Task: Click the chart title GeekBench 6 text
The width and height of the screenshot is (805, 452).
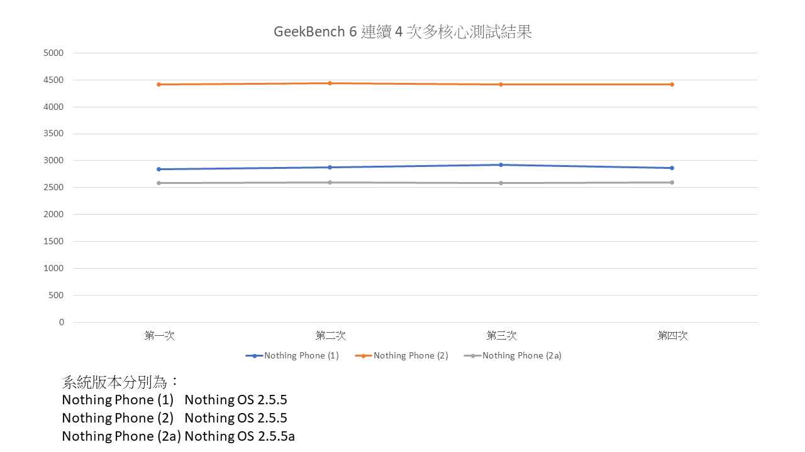Action: pos(402,32)
